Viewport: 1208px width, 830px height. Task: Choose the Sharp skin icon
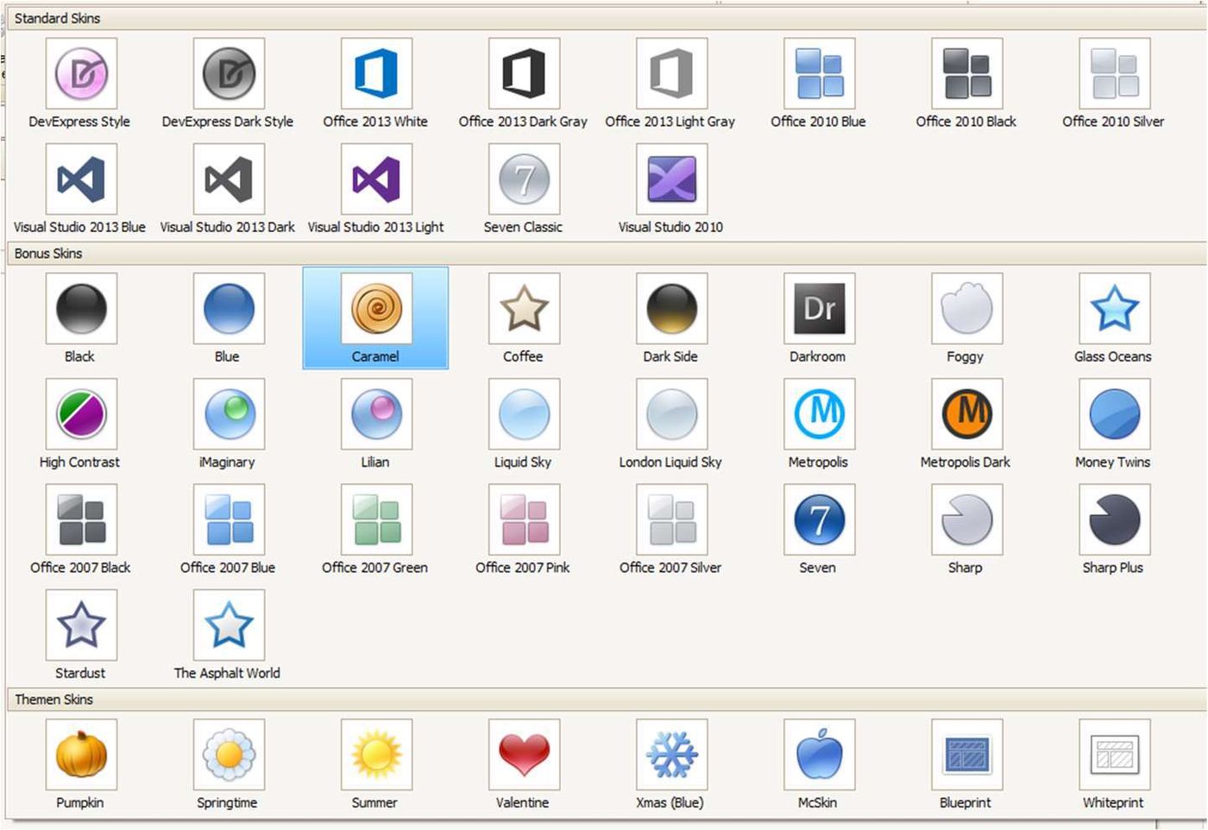[x=966, y=519]
